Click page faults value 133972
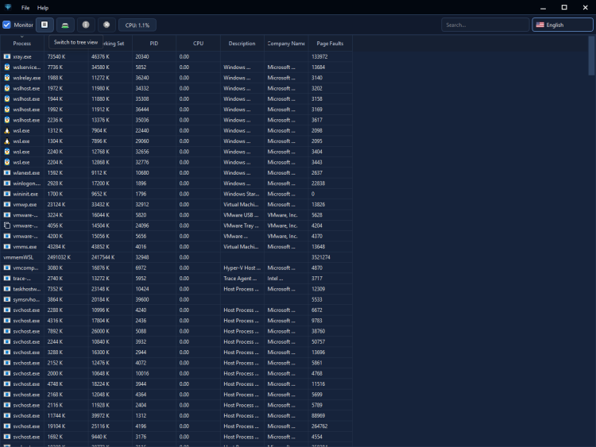This screenshot has height=447, width=596. [x=319, y=56]
